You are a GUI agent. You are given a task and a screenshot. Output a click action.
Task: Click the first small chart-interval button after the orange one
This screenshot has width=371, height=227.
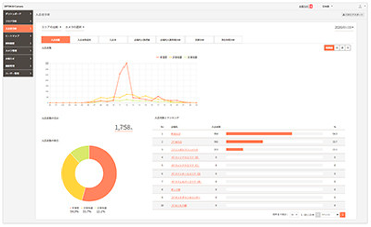pyautogui.click(x=337, y=48)
